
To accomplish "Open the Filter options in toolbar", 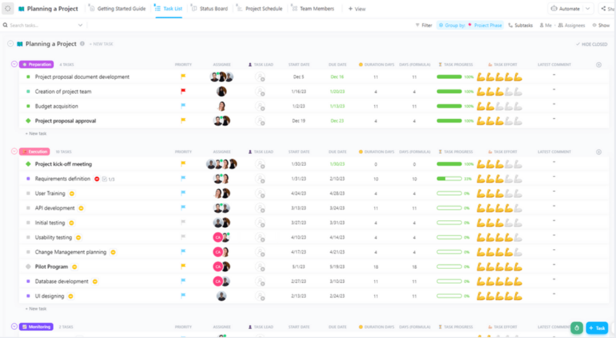I will (424, 25).
